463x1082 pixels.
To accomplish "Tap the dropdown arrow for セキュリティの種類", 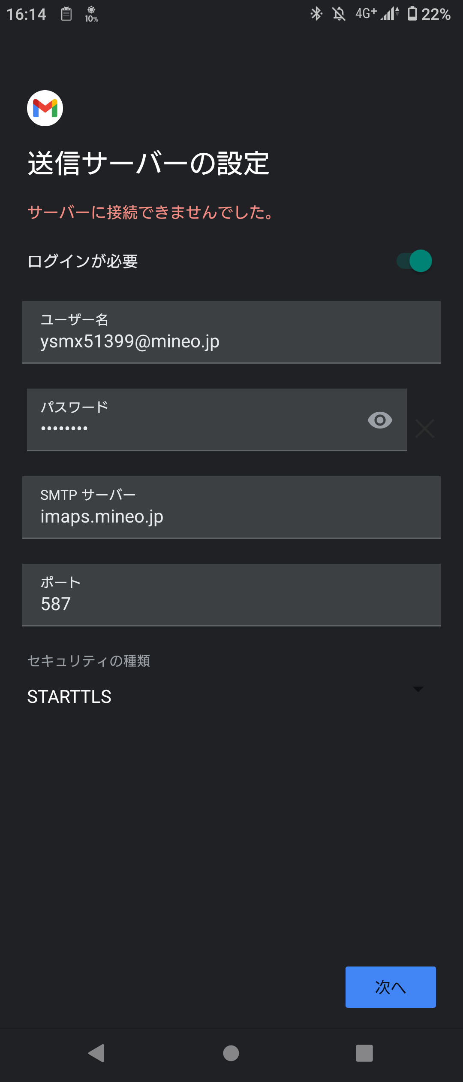I will (x=418, y=689).
